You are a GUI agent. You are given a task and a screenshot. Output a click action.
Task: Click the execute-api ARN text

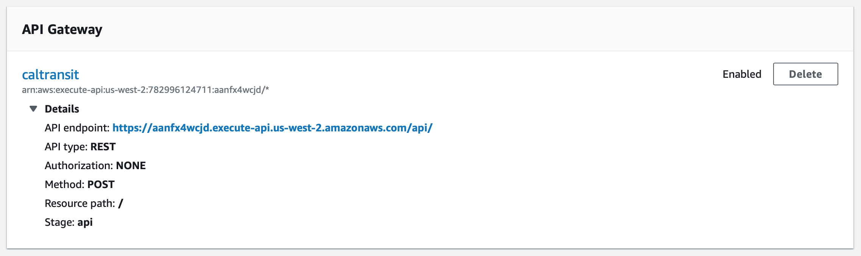coord(145,90)
